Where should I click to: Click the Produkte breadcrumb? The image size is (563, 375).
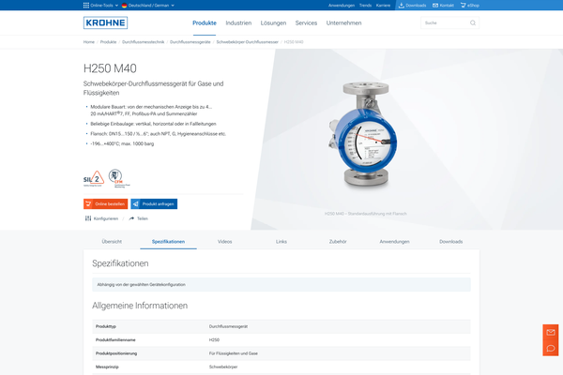point(108,42)
